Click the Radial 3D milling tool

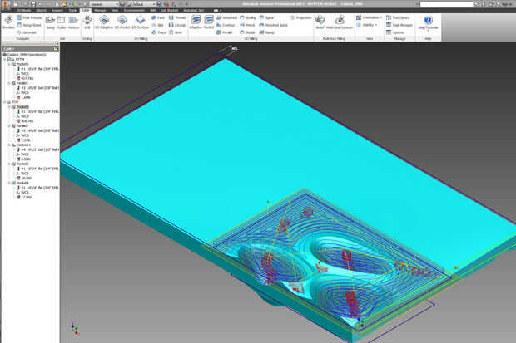[247, 32]
